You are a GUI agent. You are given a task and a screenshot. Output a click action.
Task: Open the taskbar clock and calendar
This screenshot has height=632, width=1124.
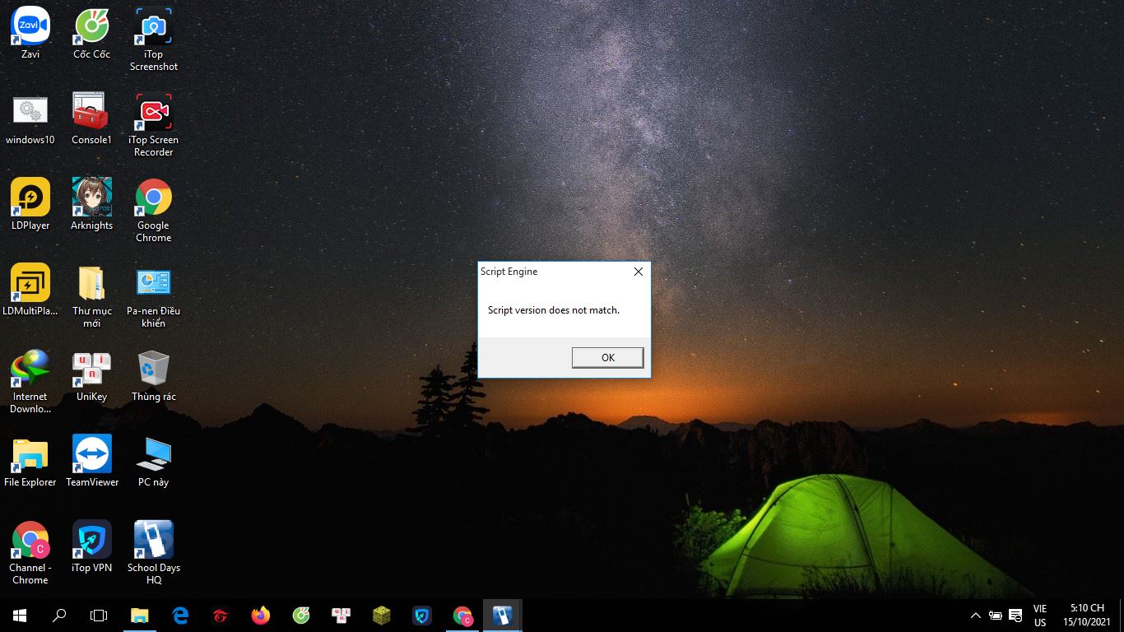1087,615
